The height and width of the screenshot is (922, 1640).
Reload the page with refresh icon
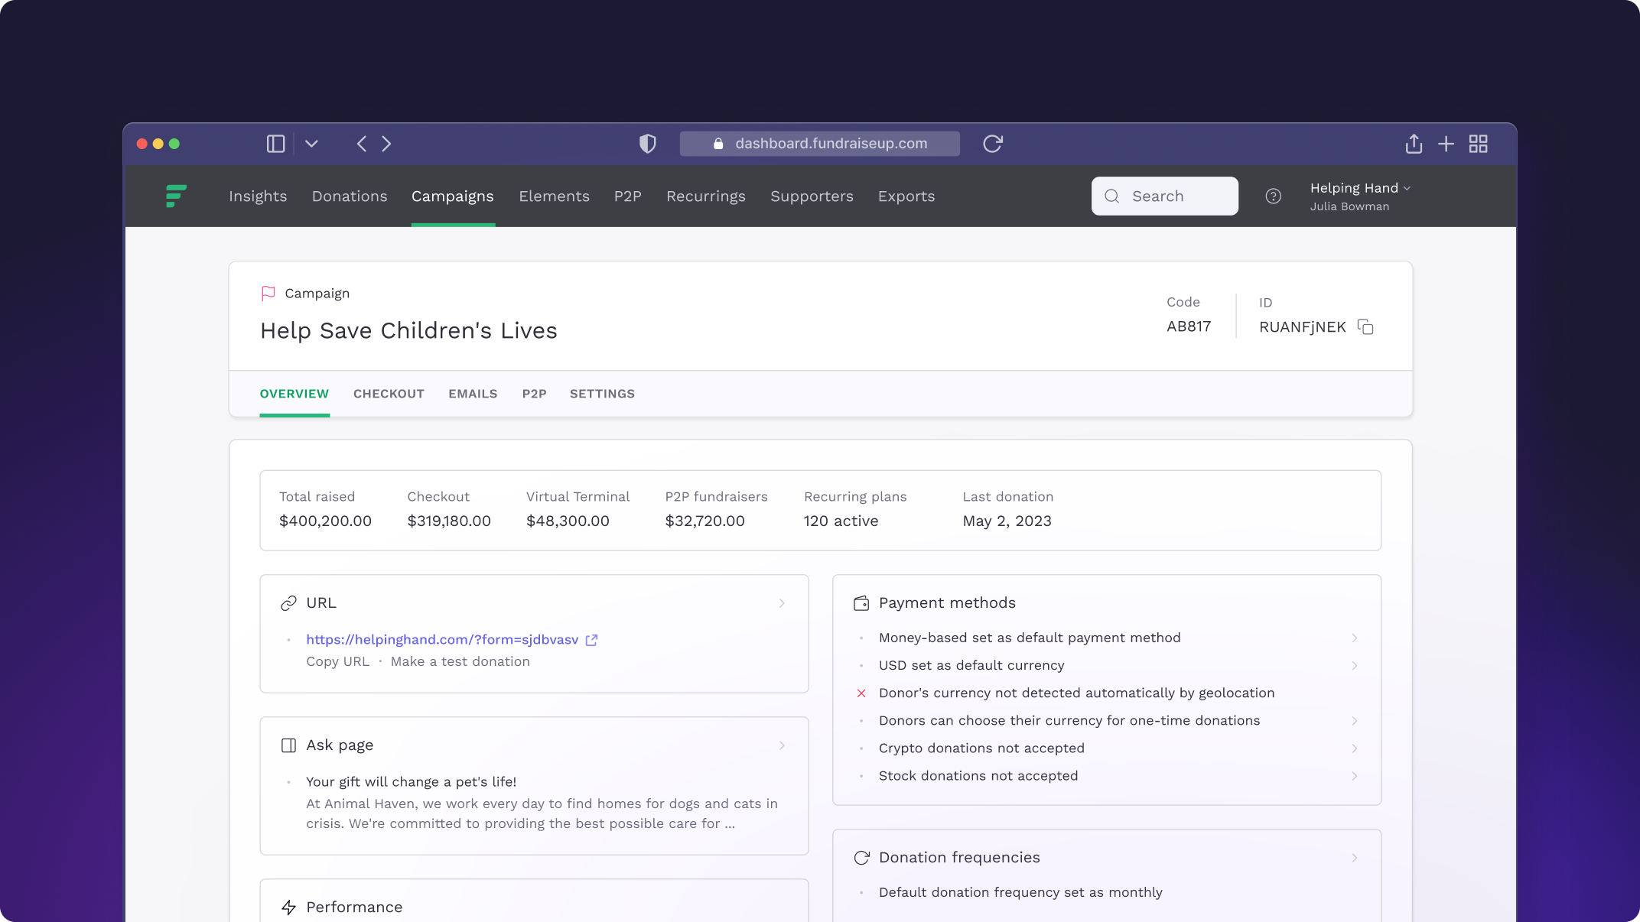pos(993,144)
